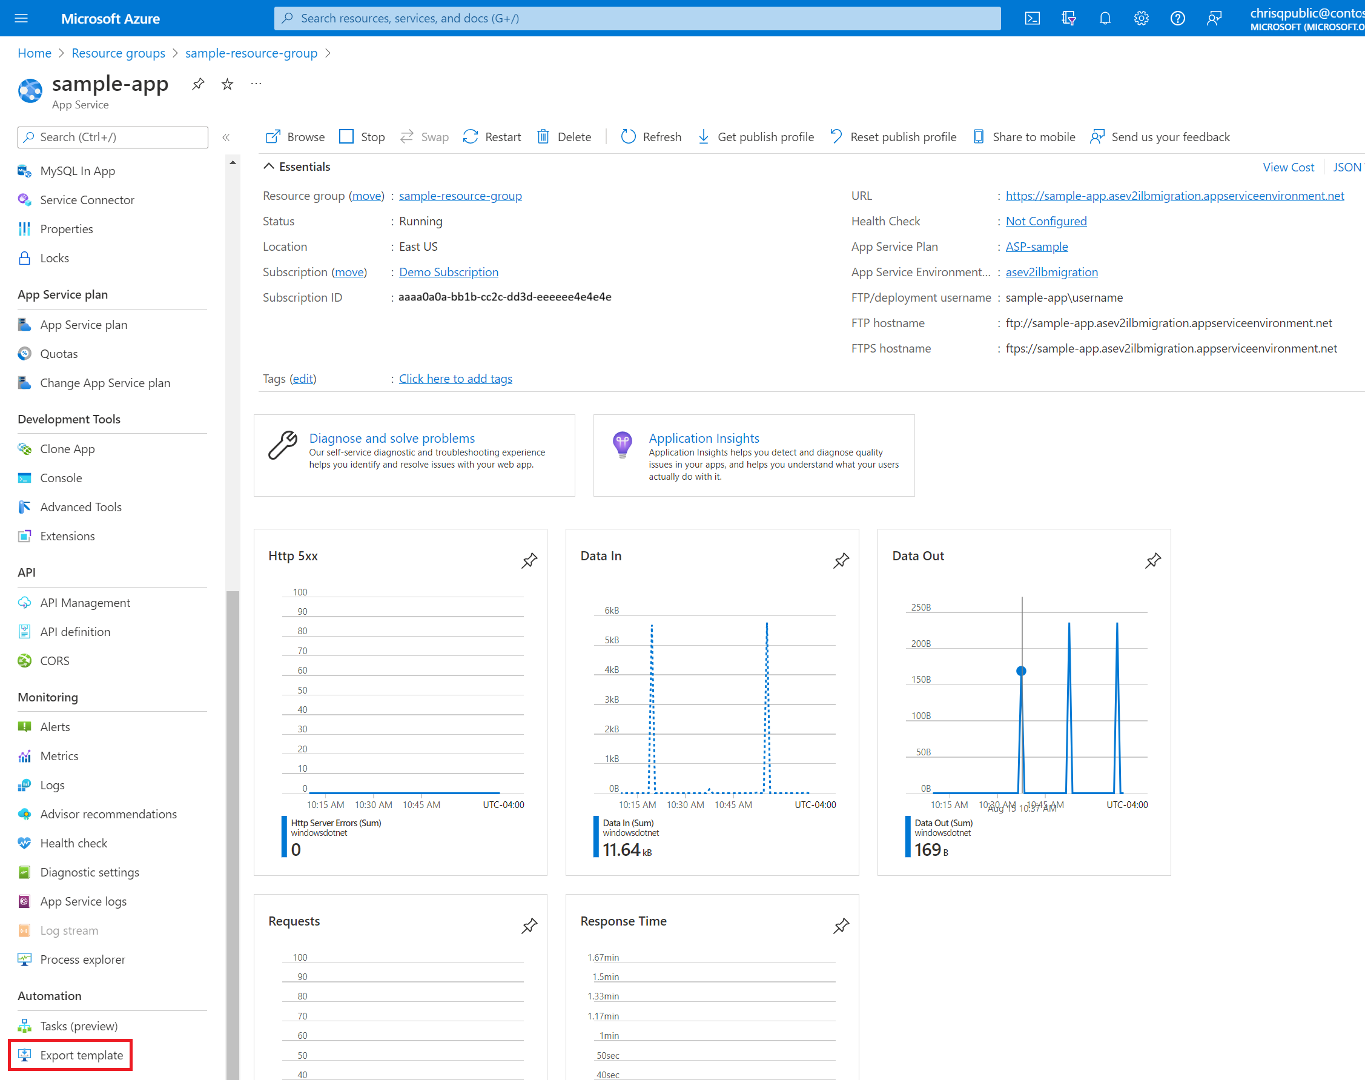Expand the Http 5xx chart pin icon

point(530,560)
